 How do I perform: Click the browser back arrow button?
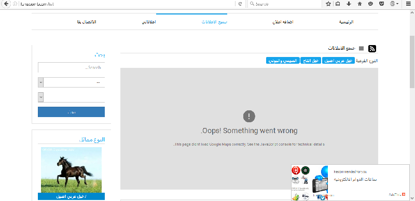pos(6,4)
